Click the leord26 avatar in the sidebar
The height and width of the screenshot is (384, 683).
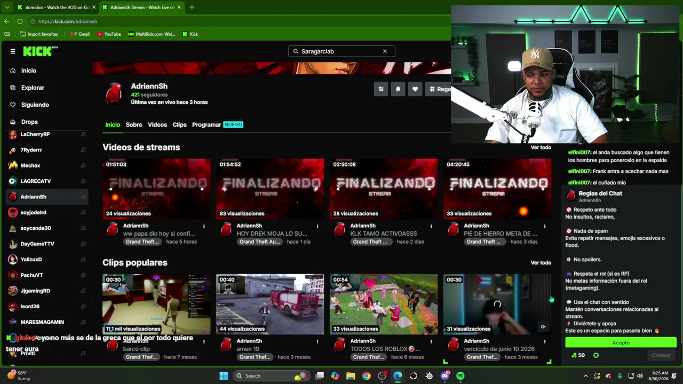point(13,307)
